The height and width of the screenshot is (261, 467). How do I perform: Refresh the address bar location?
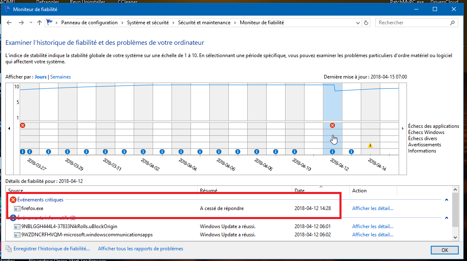pyautogui.click(x=366, y=23)
